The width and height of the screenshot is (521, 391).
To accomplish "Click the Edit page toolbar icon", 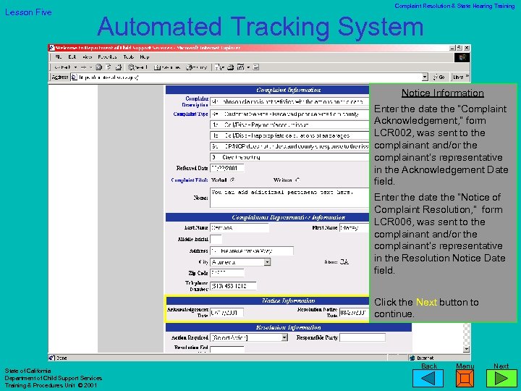I will tap(240, 67).
